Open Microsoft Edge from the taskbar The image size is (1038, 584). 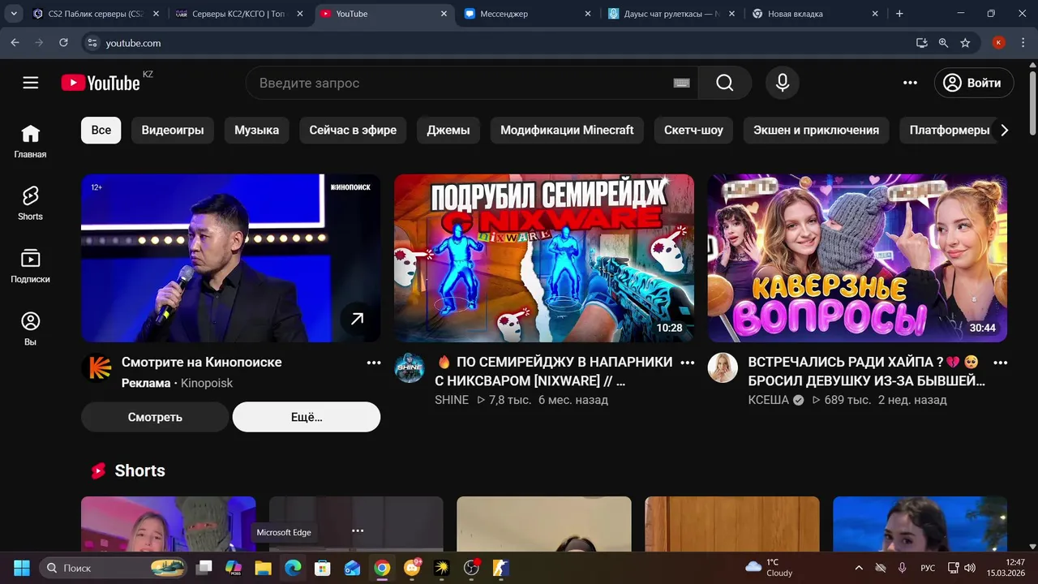(293, 568)
